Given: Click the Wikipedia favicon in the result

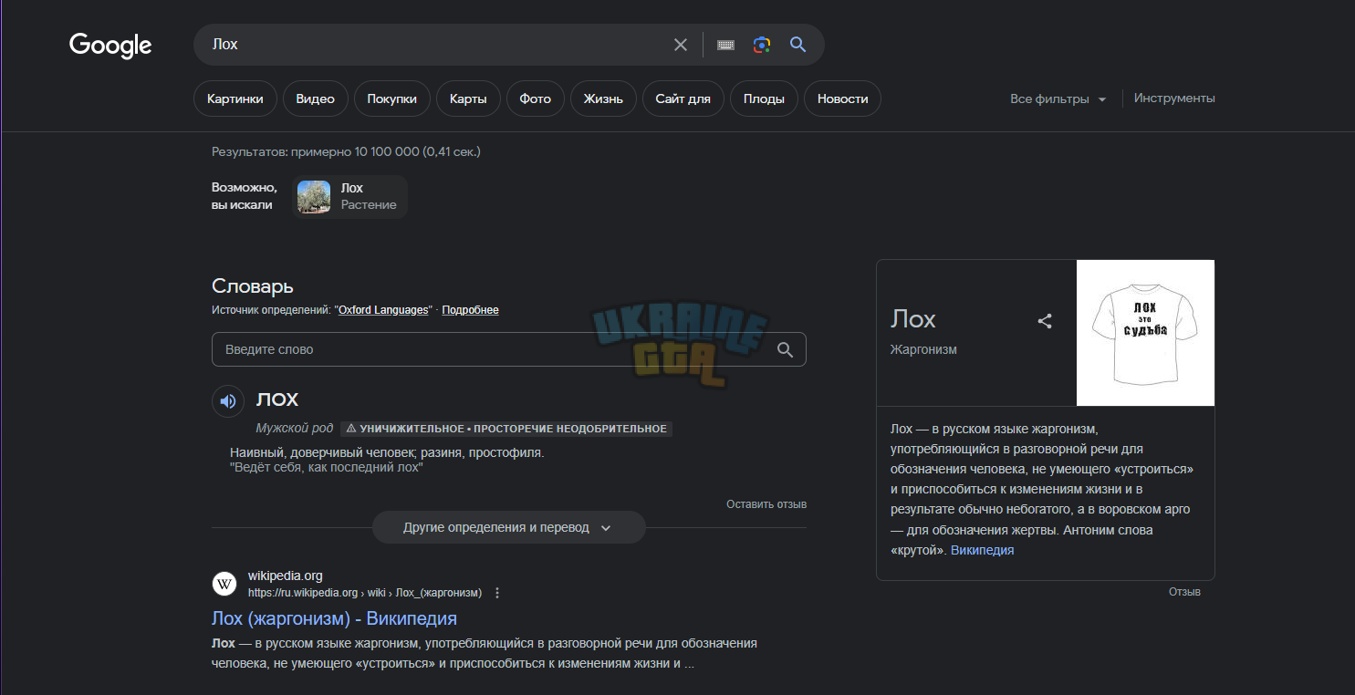Looking at the screenshot, I should [224, 584].
